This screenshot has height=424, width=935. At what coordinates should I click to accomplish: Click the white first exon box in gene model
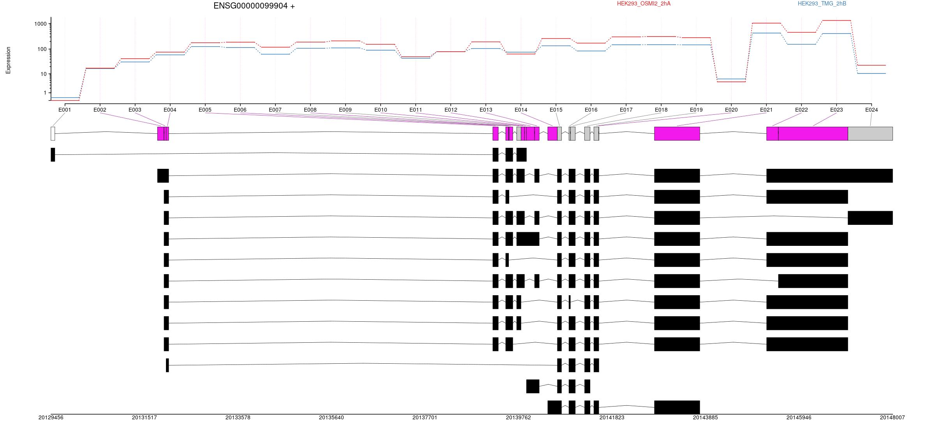(x=53, y=133)
